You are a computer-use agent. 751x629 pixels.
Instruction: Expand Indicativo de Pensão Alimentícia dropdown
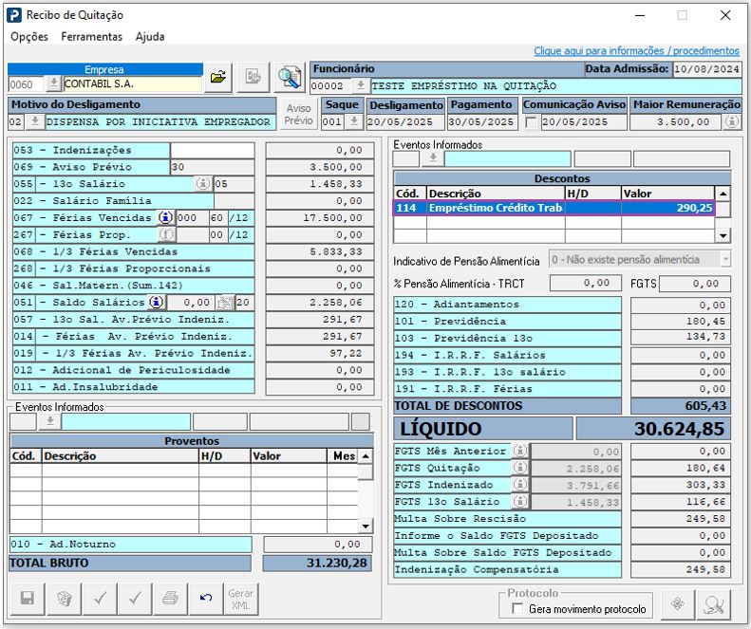click(x=725, y=259)
